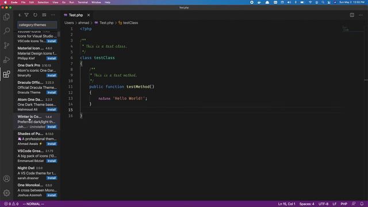Open the Night Owl extension entry
The width and height of the screenshot is (368, 207).
coord(37,173)
